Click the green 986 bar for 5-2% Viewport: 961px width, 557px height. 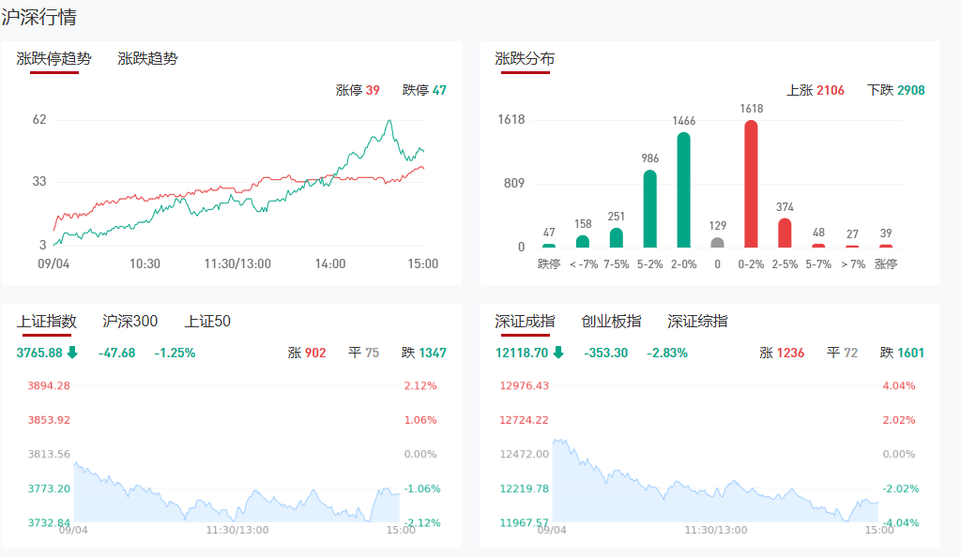pos(649,208)
